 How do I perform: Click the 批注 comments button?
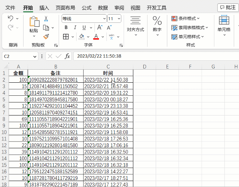pos(228,7)
